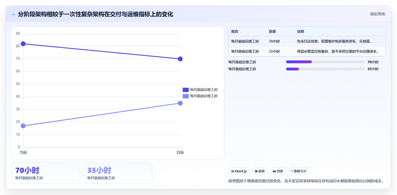Click the 当前 x-axis label

[x=23, y=152]
